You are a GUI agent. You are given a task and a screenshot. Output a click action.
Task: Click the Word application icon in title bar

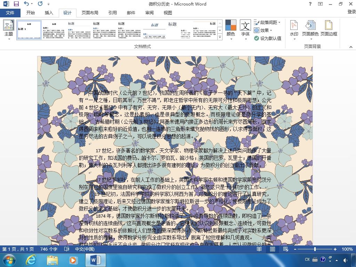click(6, 4)
